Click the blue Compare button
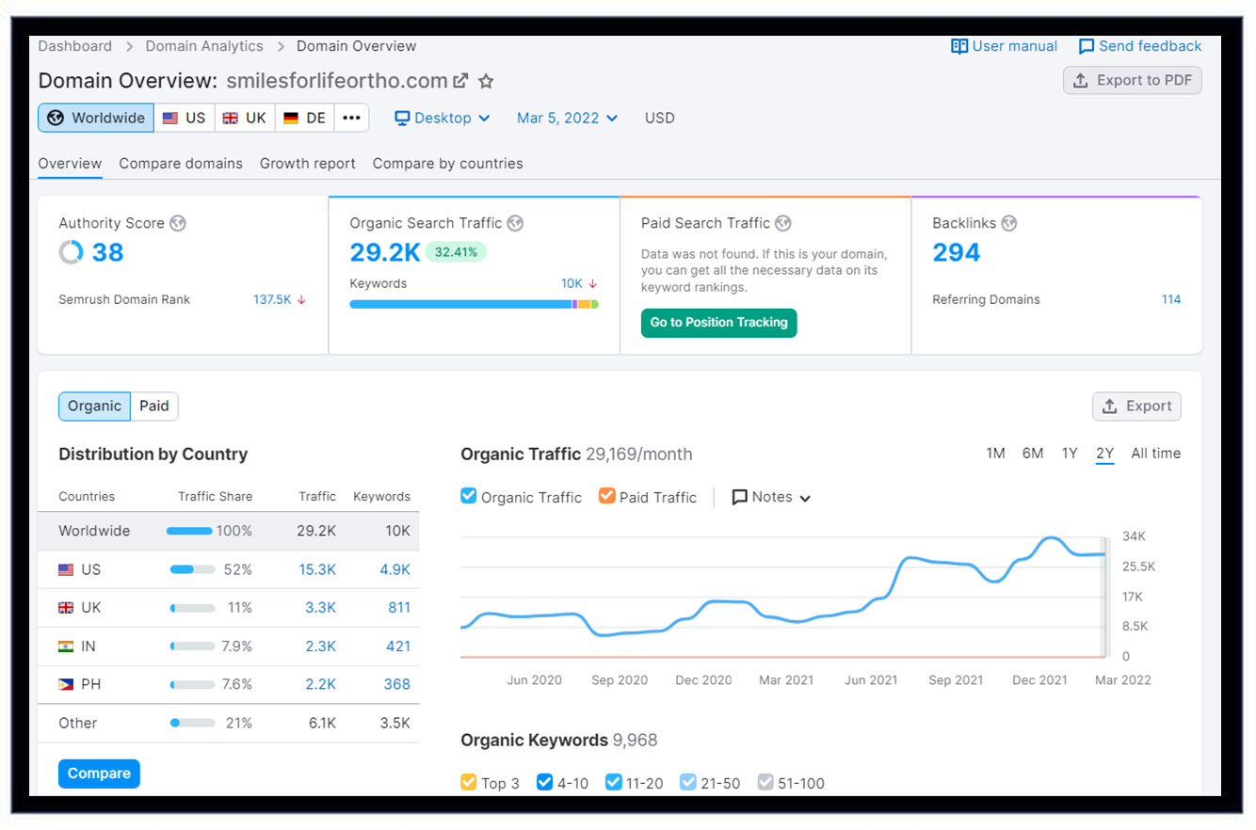Viewport: 1256px width, 830px height. 99,774
